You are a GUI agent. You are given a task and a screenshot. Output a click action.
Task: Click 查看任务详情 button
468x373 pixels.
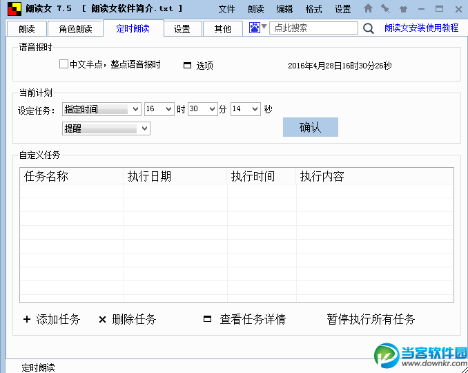pyautogui.click(x=253, y=319)
